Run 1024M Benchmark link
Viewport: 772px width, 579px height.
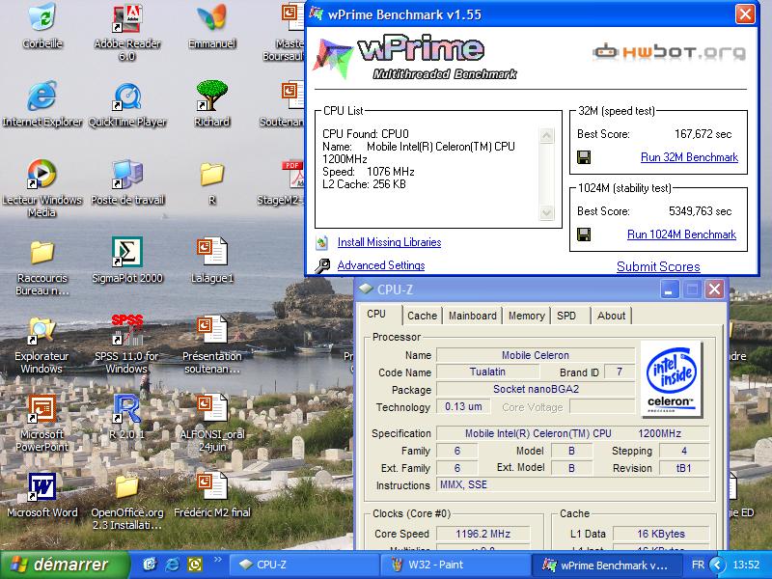tap(682, 234)
